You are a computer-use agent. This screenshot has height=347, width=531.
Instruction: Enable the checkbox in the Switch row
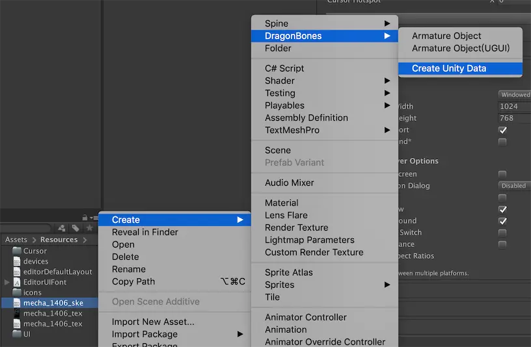[502, 233]
